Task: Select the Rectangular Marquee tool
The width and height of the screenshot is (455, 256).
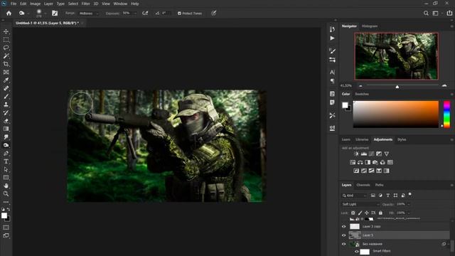Action: click(6, 40)
